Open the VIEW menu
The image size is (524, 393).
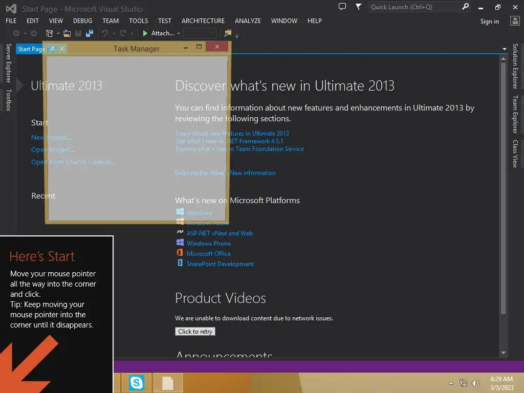pyautogui.click(x=56, y=20)
